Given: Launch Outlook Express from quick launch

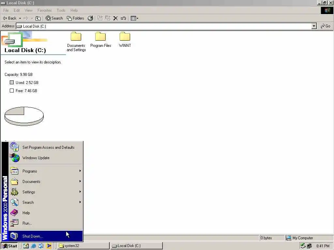Looking at the screenshot, I should click(x=41, y=246).
